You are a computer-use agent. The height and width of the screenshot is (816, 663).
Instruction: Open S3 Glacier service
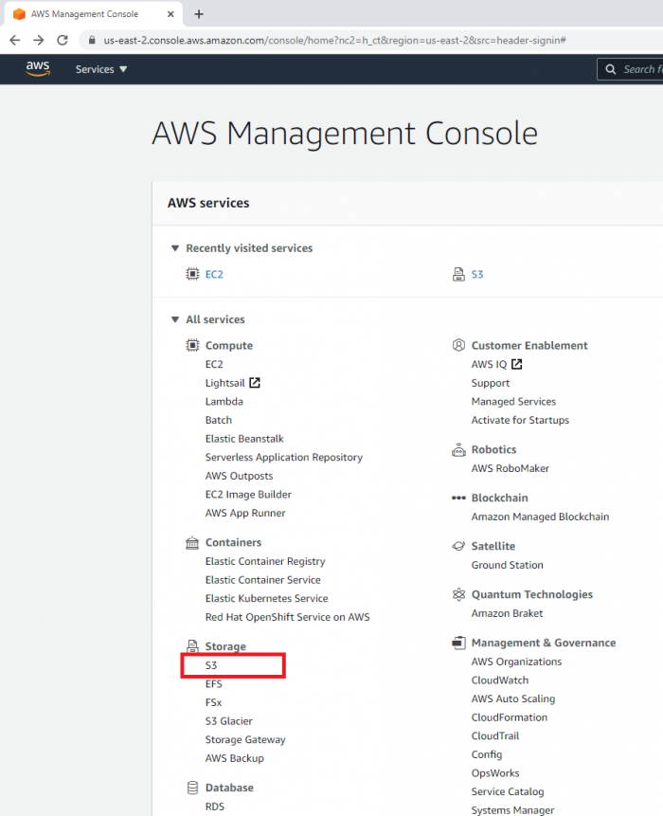(229, 721)
